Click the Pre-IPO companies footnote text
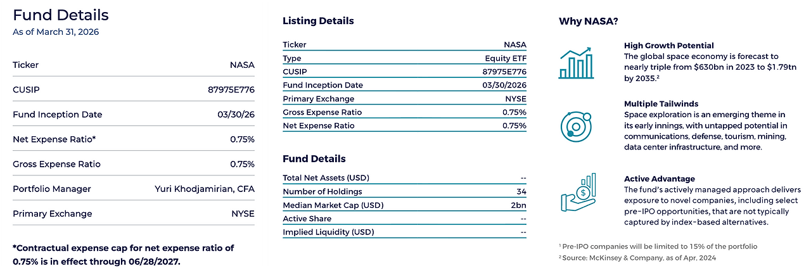 (660, 246)
